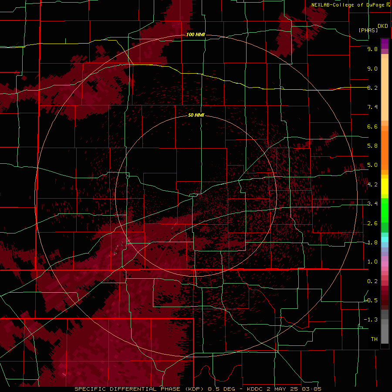Screen dimensions: 392x392
Task: Select the 4.2 value on color scale
Action: pos(372,185)
